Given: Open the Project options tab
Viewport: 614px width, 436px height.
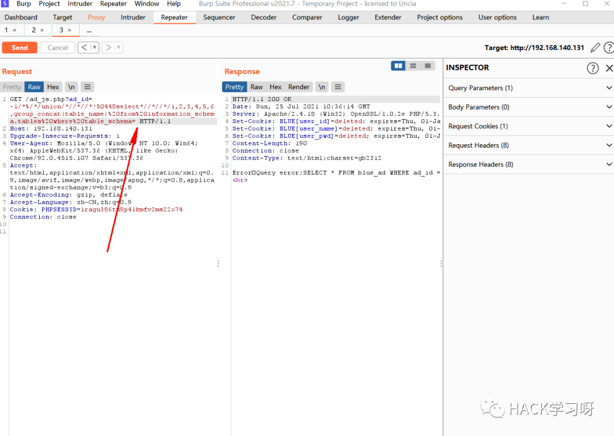Looking at the screenshot, I should pos(439,18).
